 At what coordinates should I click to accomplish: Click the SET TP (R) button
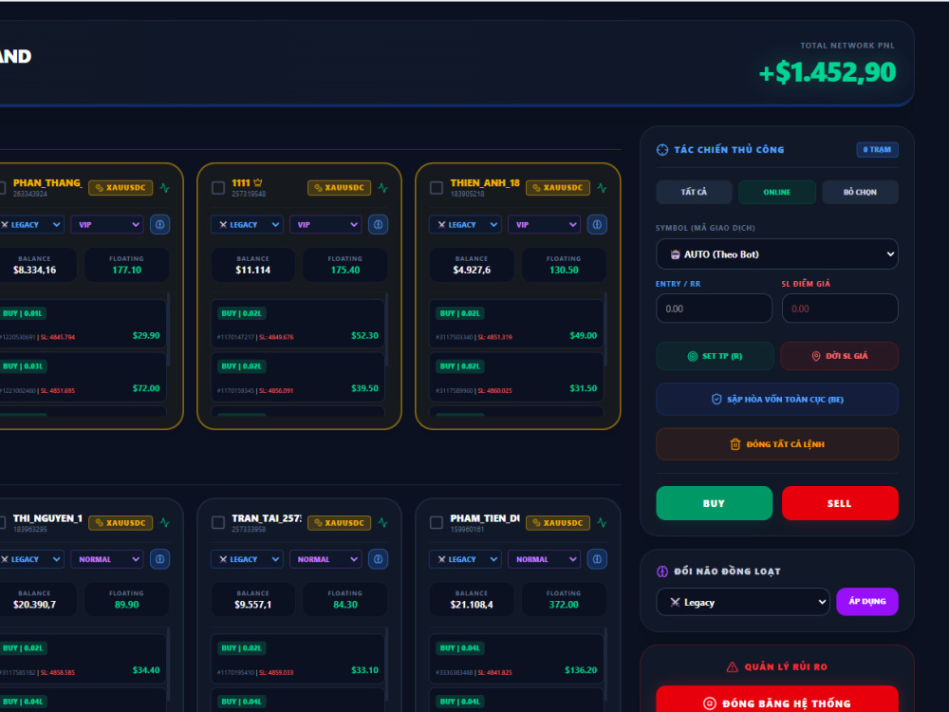tap(715, 356)
